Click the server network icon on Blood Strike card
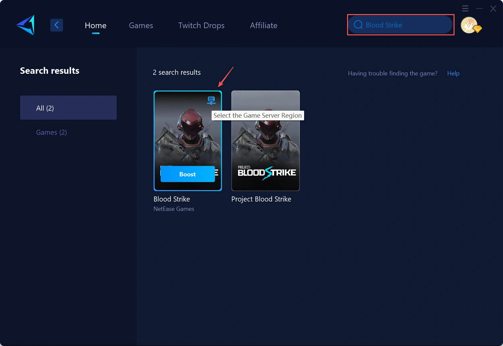This screenshot has width=503, height=346. click(x=211, y=100)
